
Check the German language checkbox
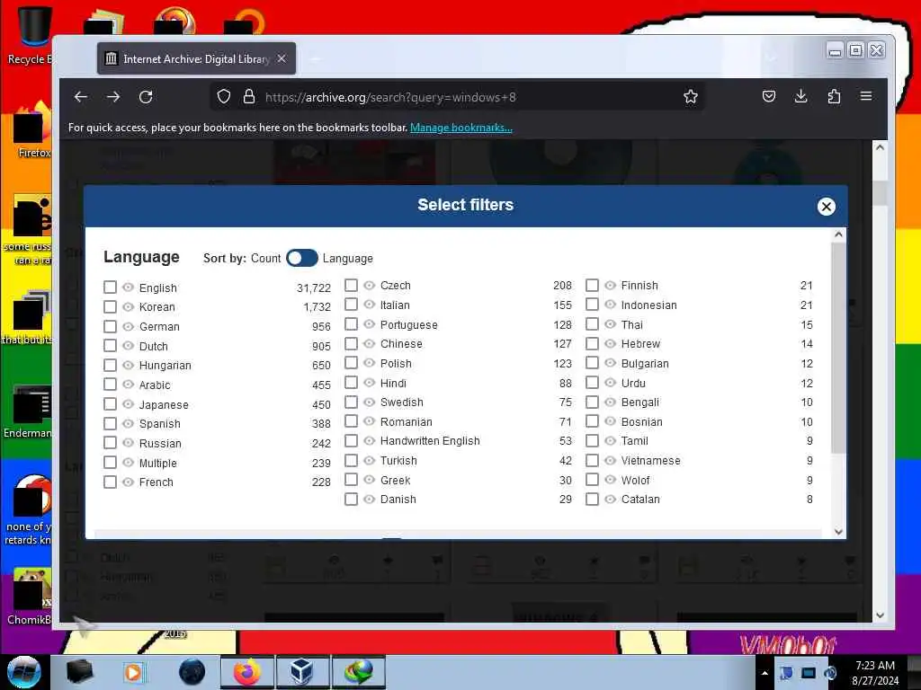pos(110,326)
